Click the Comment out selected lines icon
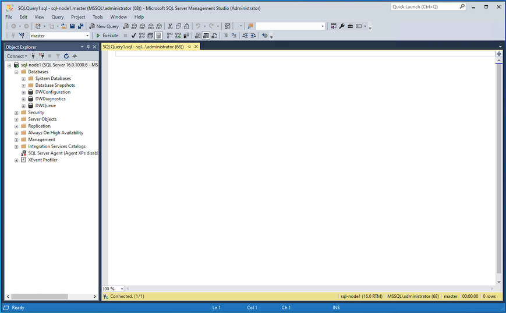Screen dimensions: 506x313 (x=225, y=36)
